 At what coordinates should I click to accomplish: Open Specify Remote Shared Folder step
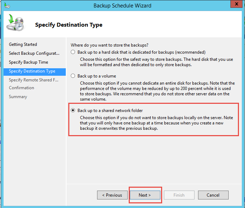(33, 80)
